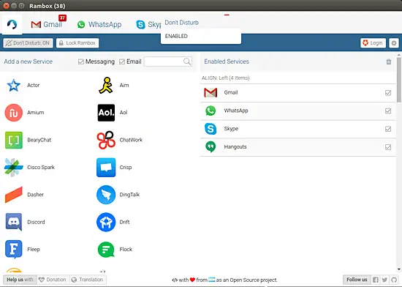The image size is (402, 287).
Task: Remove all services with trash icon
Action: pos(389,61)
